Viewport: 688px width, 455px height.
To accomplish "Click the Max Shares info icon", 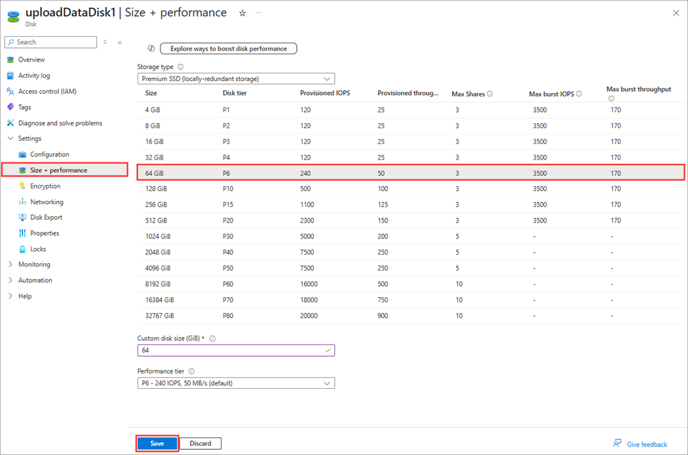I will (489, 94).
